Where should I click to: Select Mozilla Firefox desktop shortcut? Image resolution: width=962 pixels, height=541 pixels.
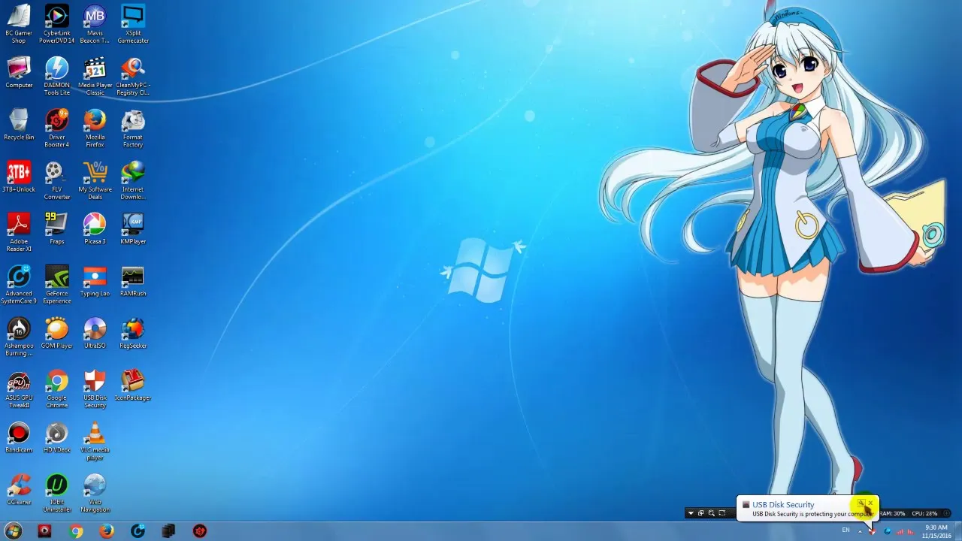click(x=95, y=128)
